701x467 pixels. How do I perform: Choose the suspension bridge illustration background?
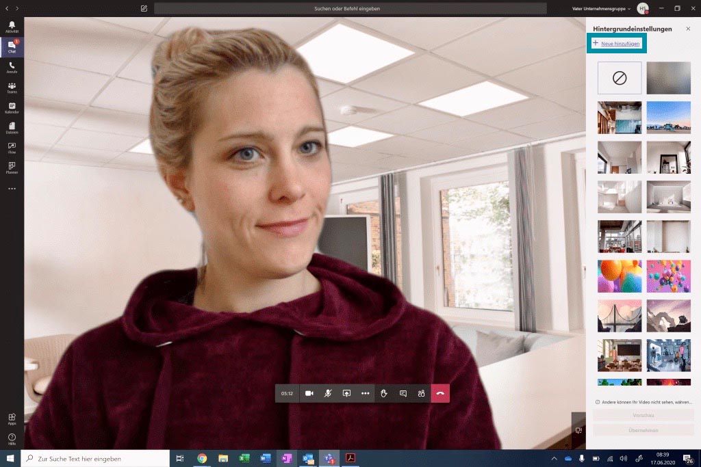tap(619, 316)
